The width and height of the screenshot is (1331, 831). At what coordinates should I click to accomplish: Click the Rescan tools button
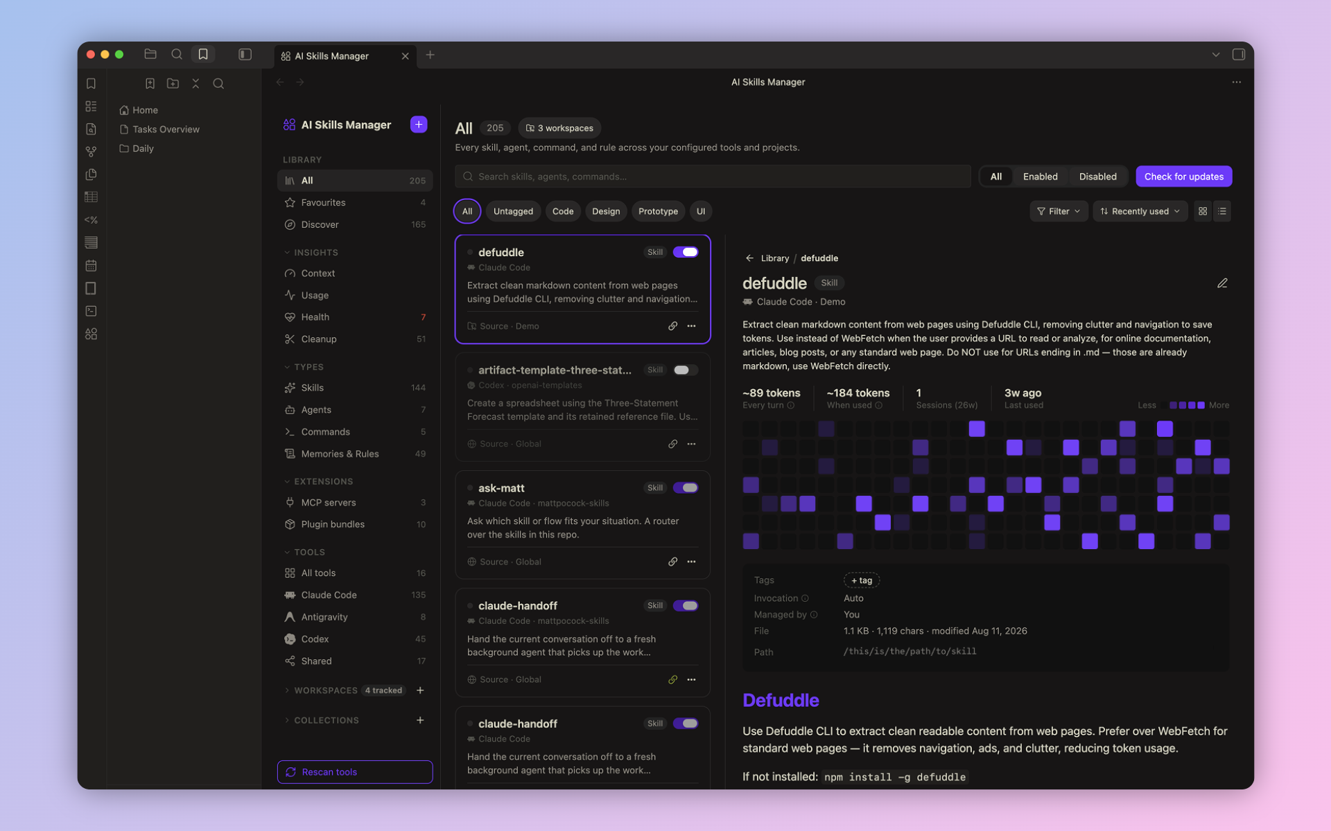point(355,771)
